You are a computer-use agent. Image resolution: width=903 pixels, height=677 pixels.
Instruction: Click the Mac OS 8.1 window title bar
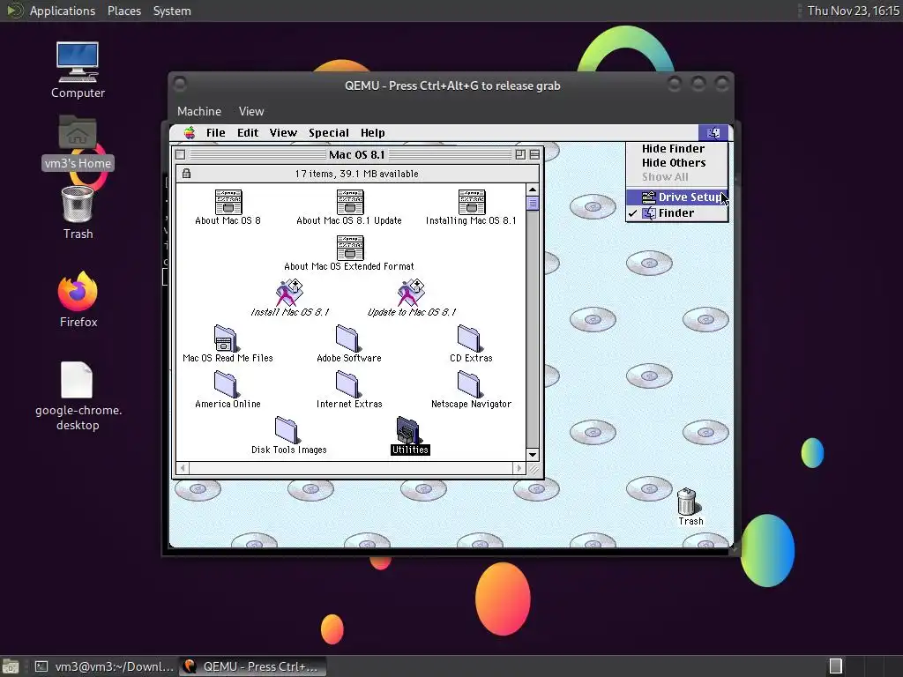[357, 154]
